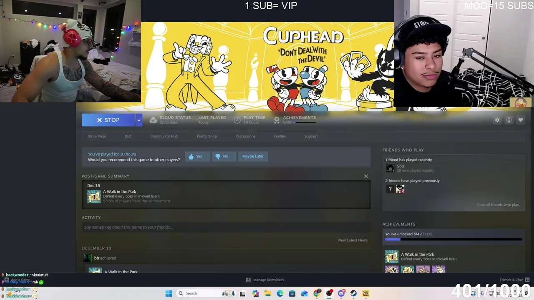The height and width of the screenshot is (300, 534).
Task: Close the Post-Game Summary panel
Action: (366, 176)
